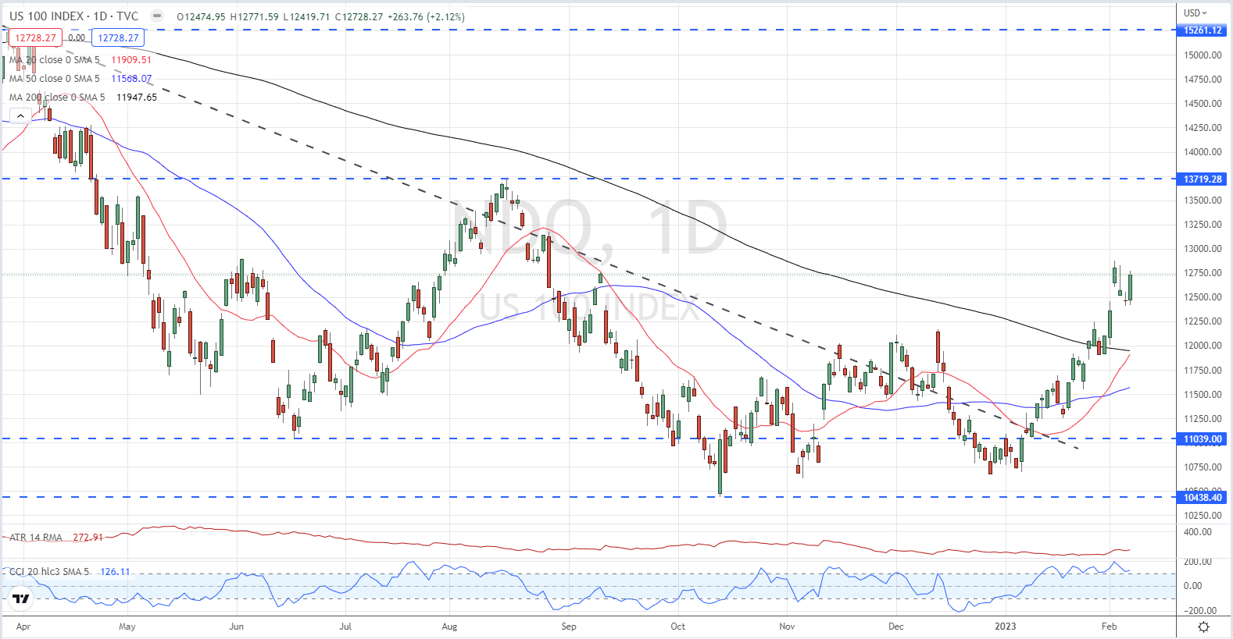Click the Oct label on time axis
The image size is (1233, 639).
677,627
